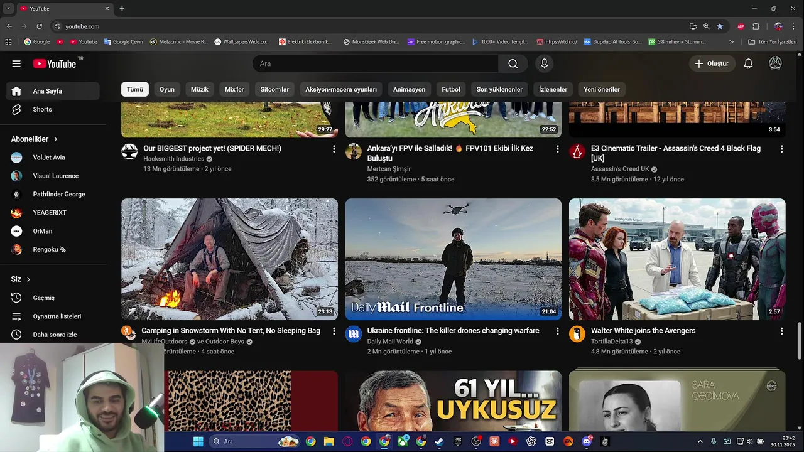The width and height of the screenshot is (804, 452).
Task: Open Epic Games Launcher from taskbar
Action: 458,441
